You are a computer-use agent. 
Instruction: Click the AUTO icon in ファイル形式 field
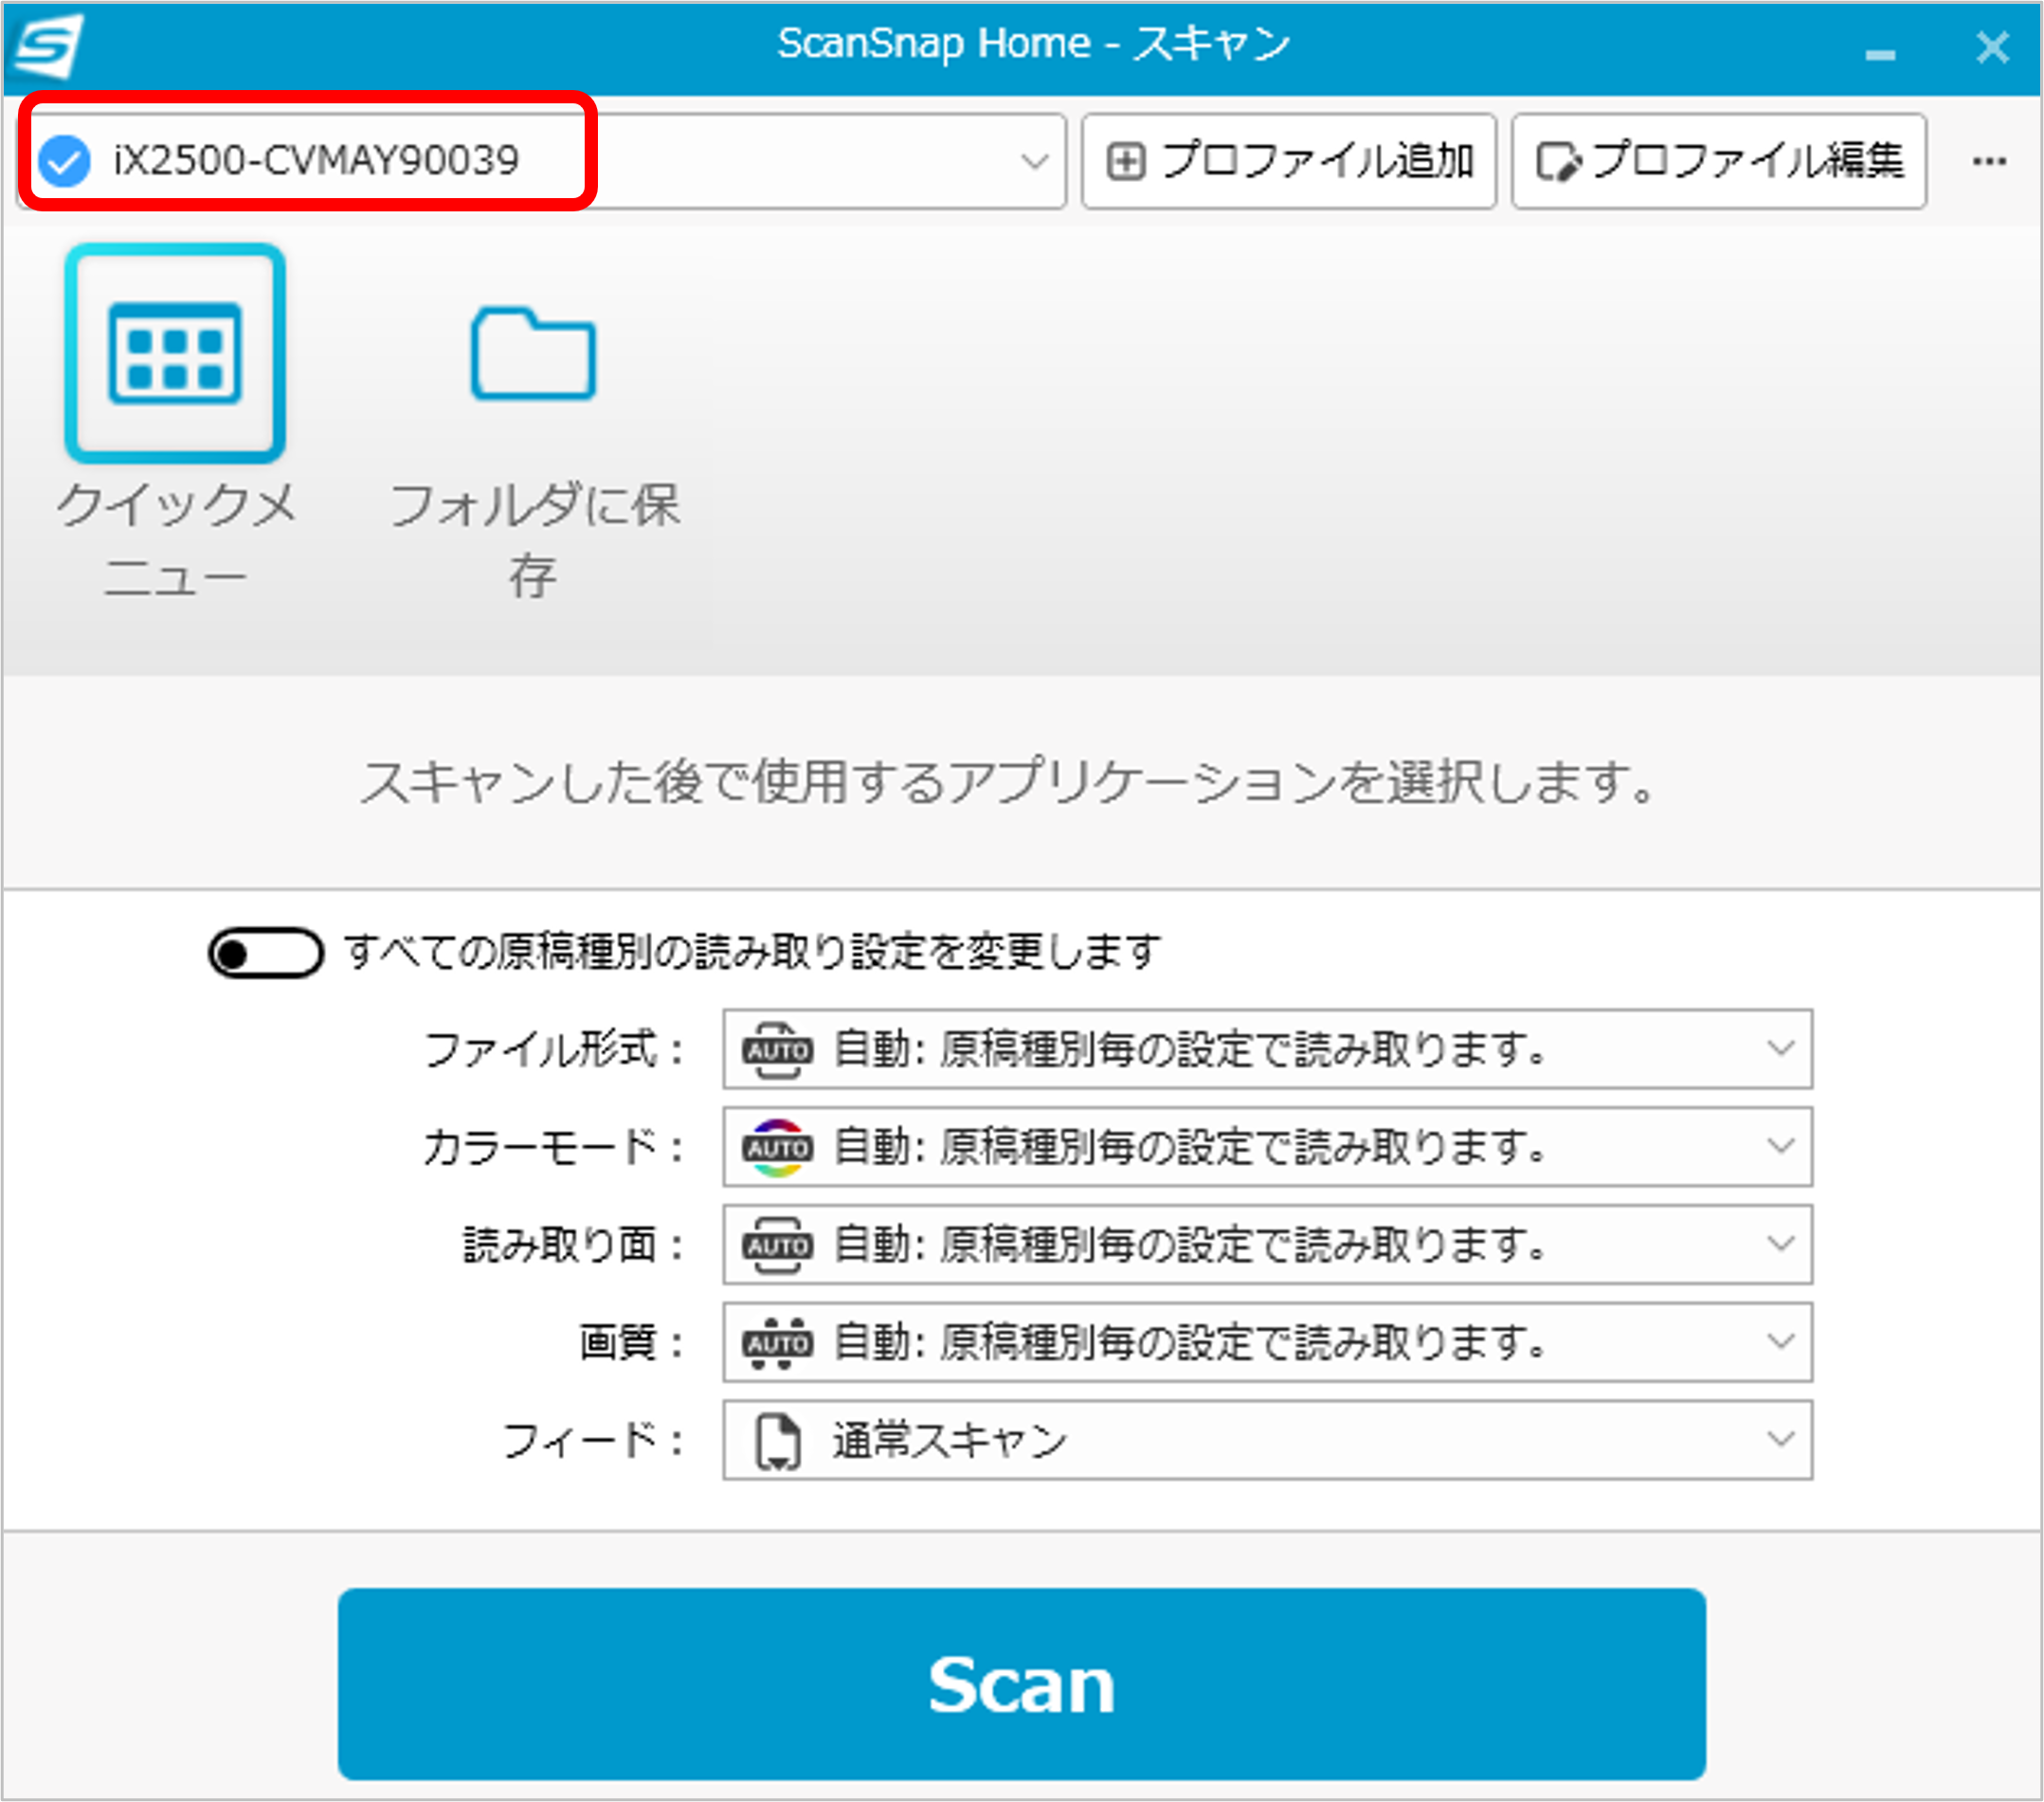(x=776, y=1050)
